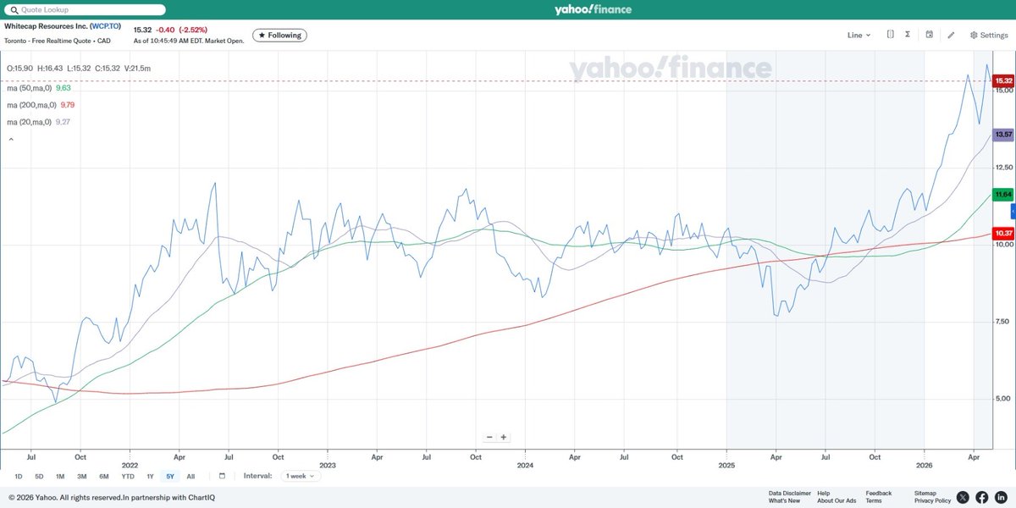Open the Feedback footer link
Viewport: 1016px width, 508px height.
(x=879, y=493)
